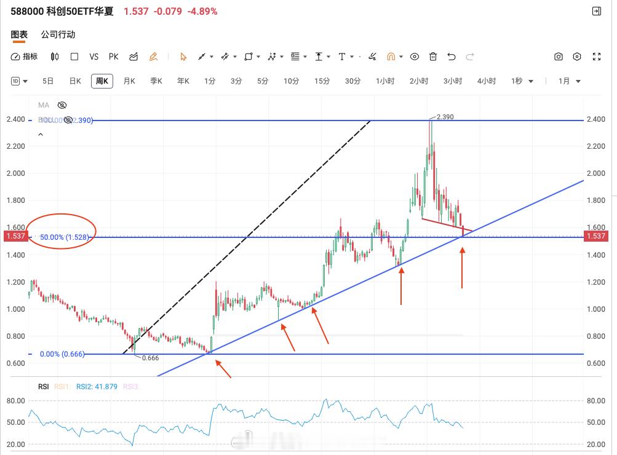Open the VS comparison tool

click(x=94, y=57)
